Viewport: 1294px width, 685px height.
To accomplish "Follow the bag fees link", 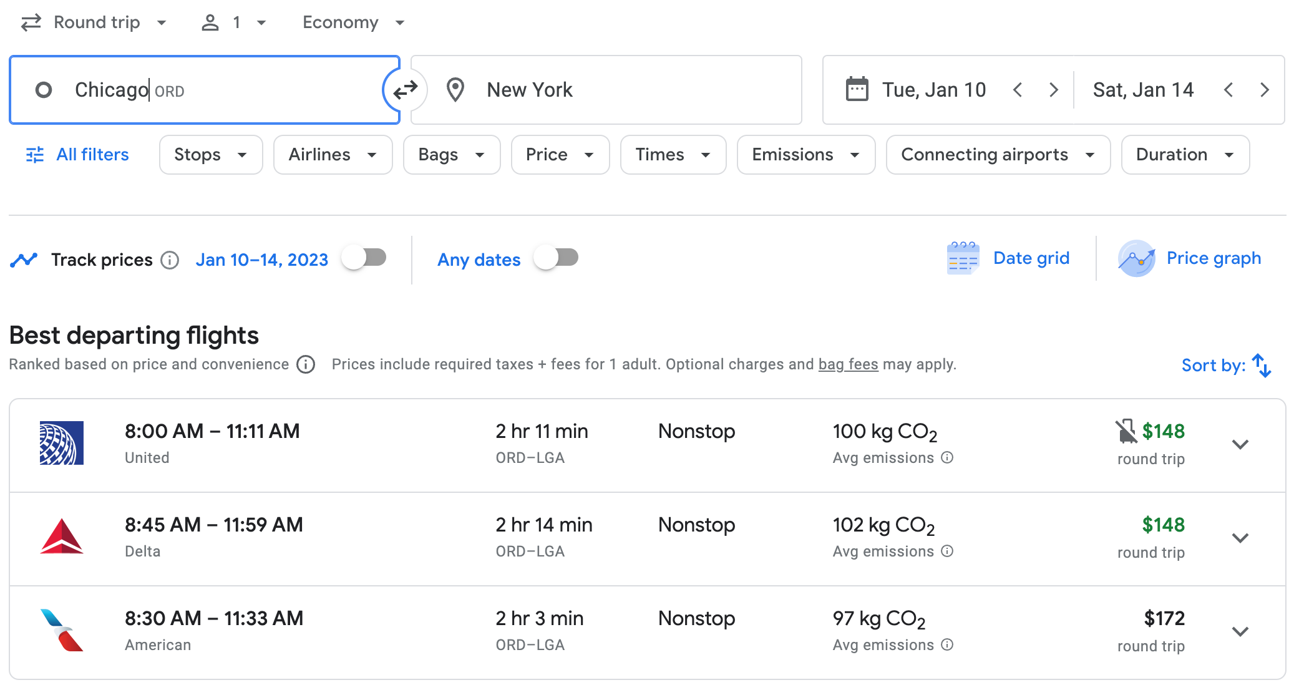I will pyautogui.click(x=848, y=364).
